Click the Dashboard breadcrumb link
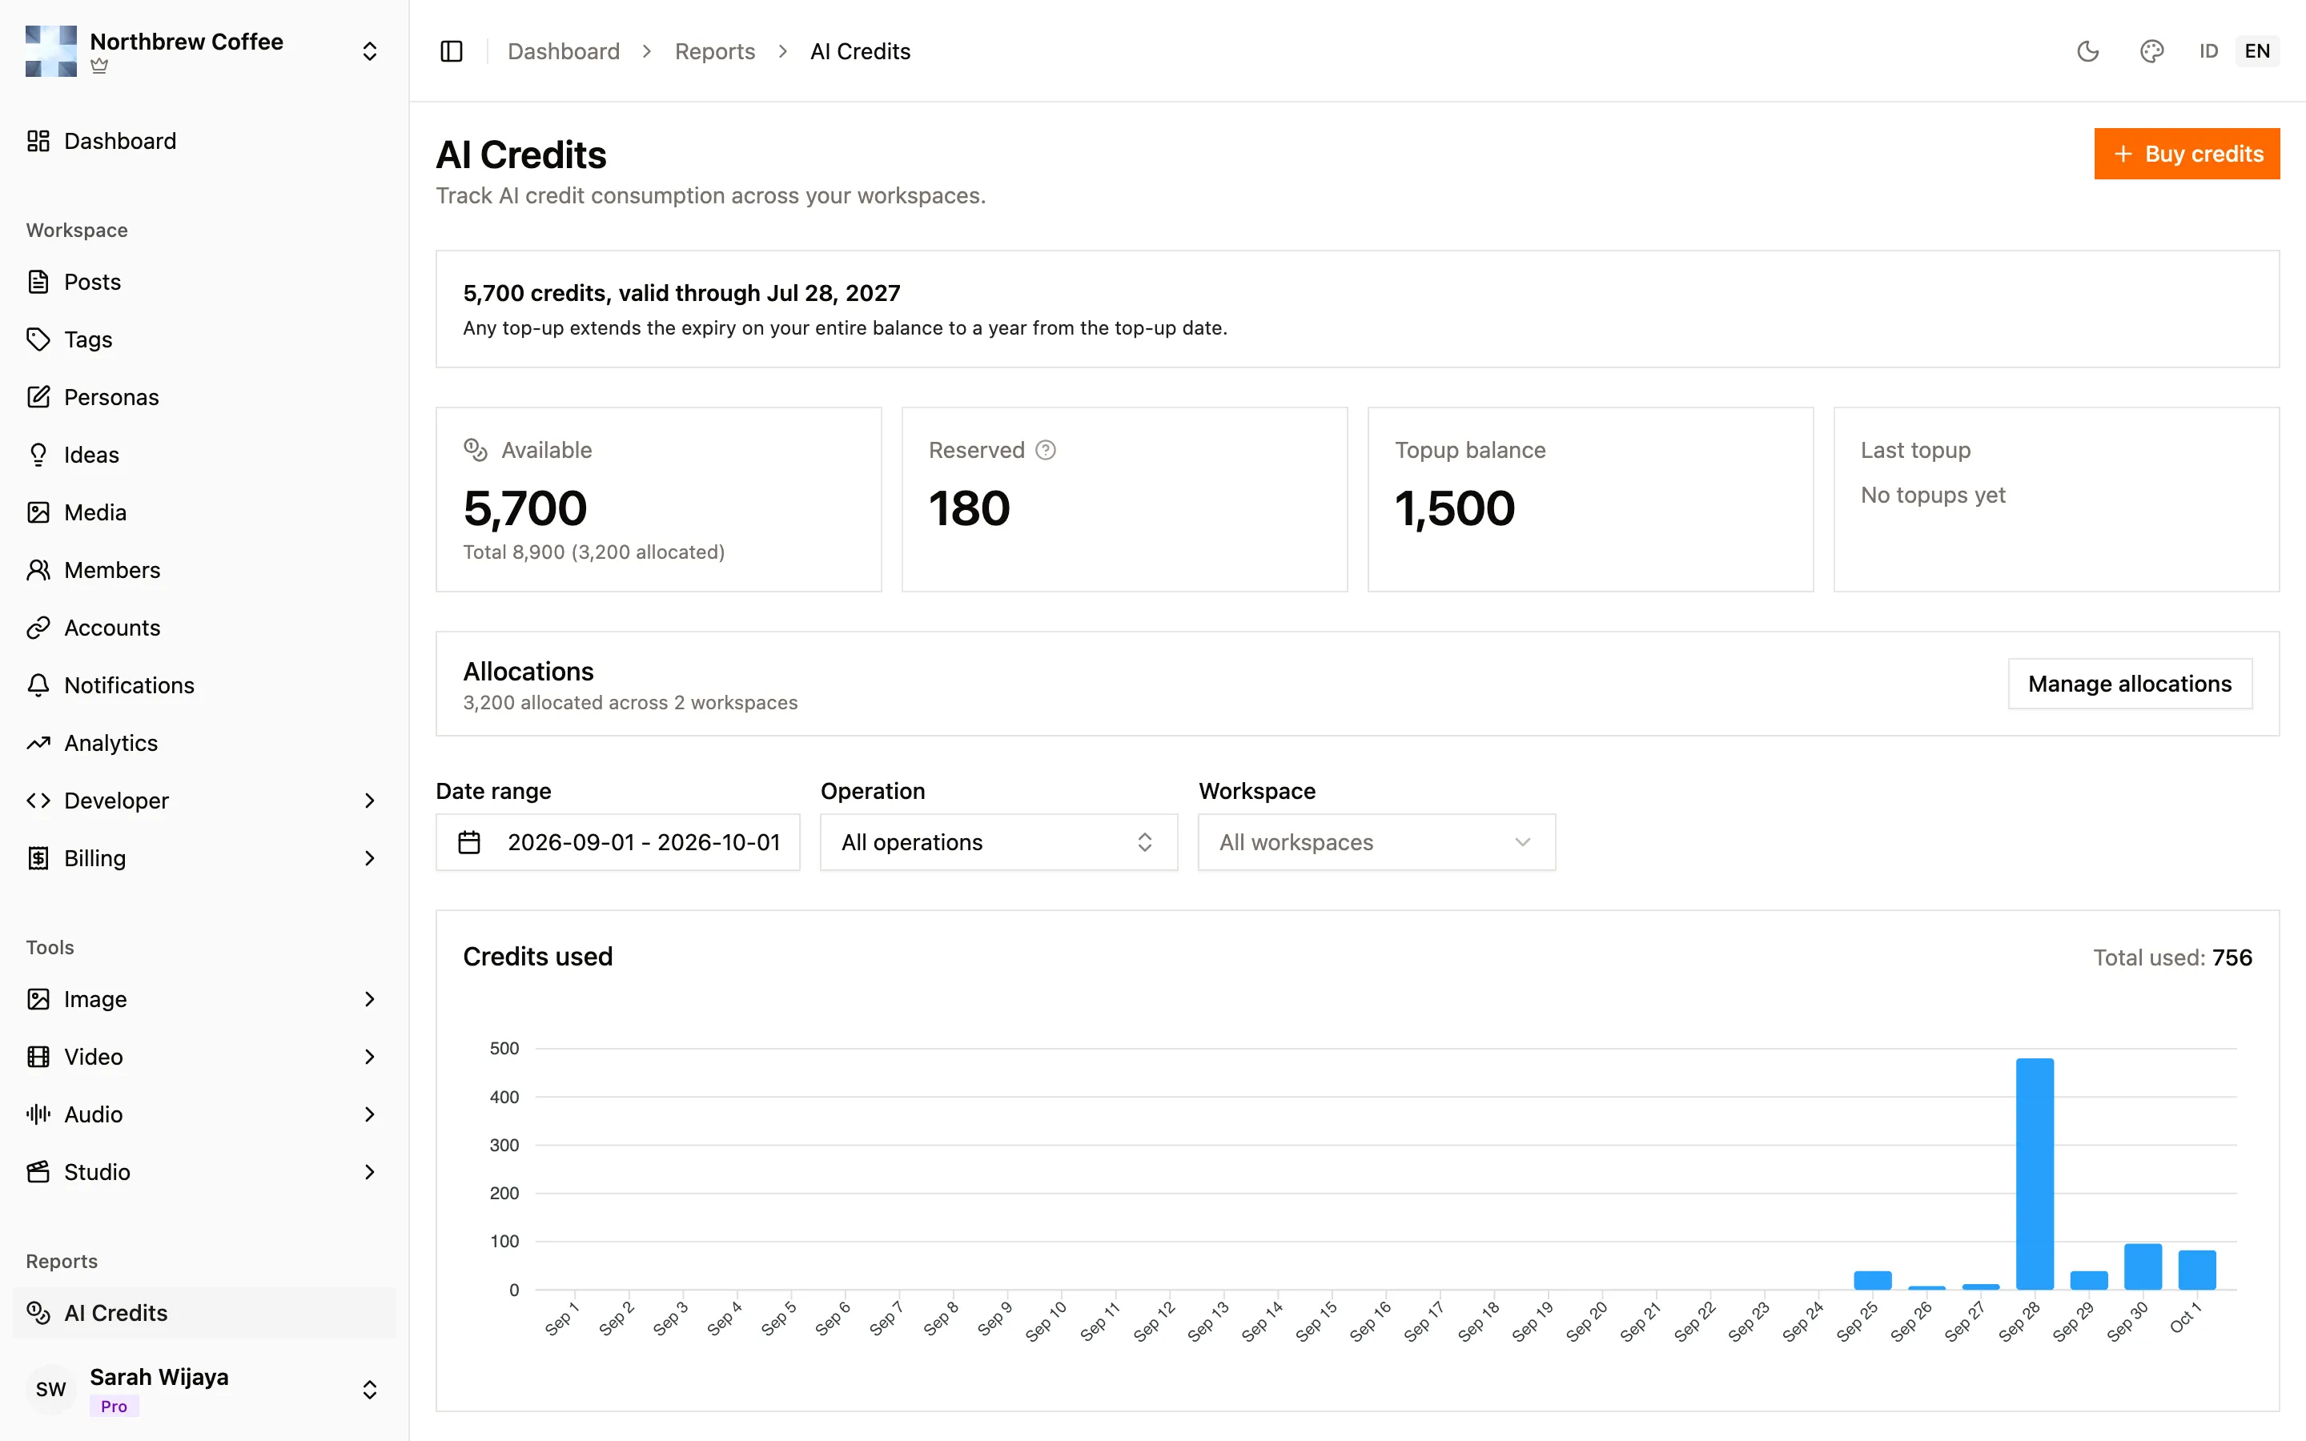Image resolution: width=2306 pixels, height=1441 pixels. (x=563, y=51)
